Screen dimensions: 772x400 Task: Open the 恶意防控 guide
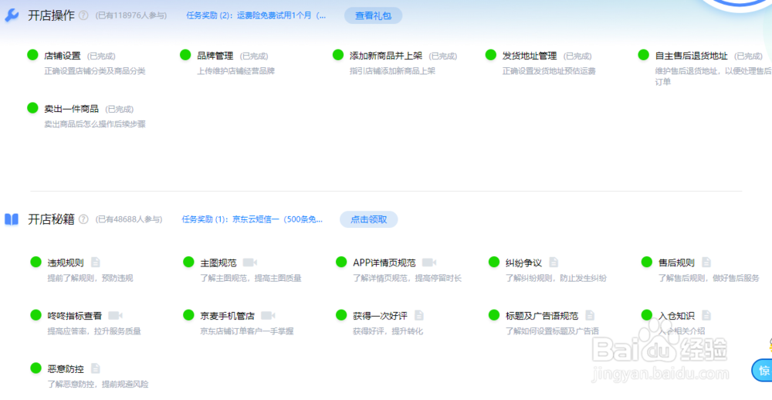[x=66, y=369]
